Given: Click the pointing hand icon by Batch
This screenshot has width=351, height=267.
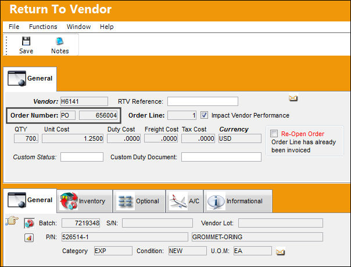Looking at the screenshot, I should pos(12,221).
